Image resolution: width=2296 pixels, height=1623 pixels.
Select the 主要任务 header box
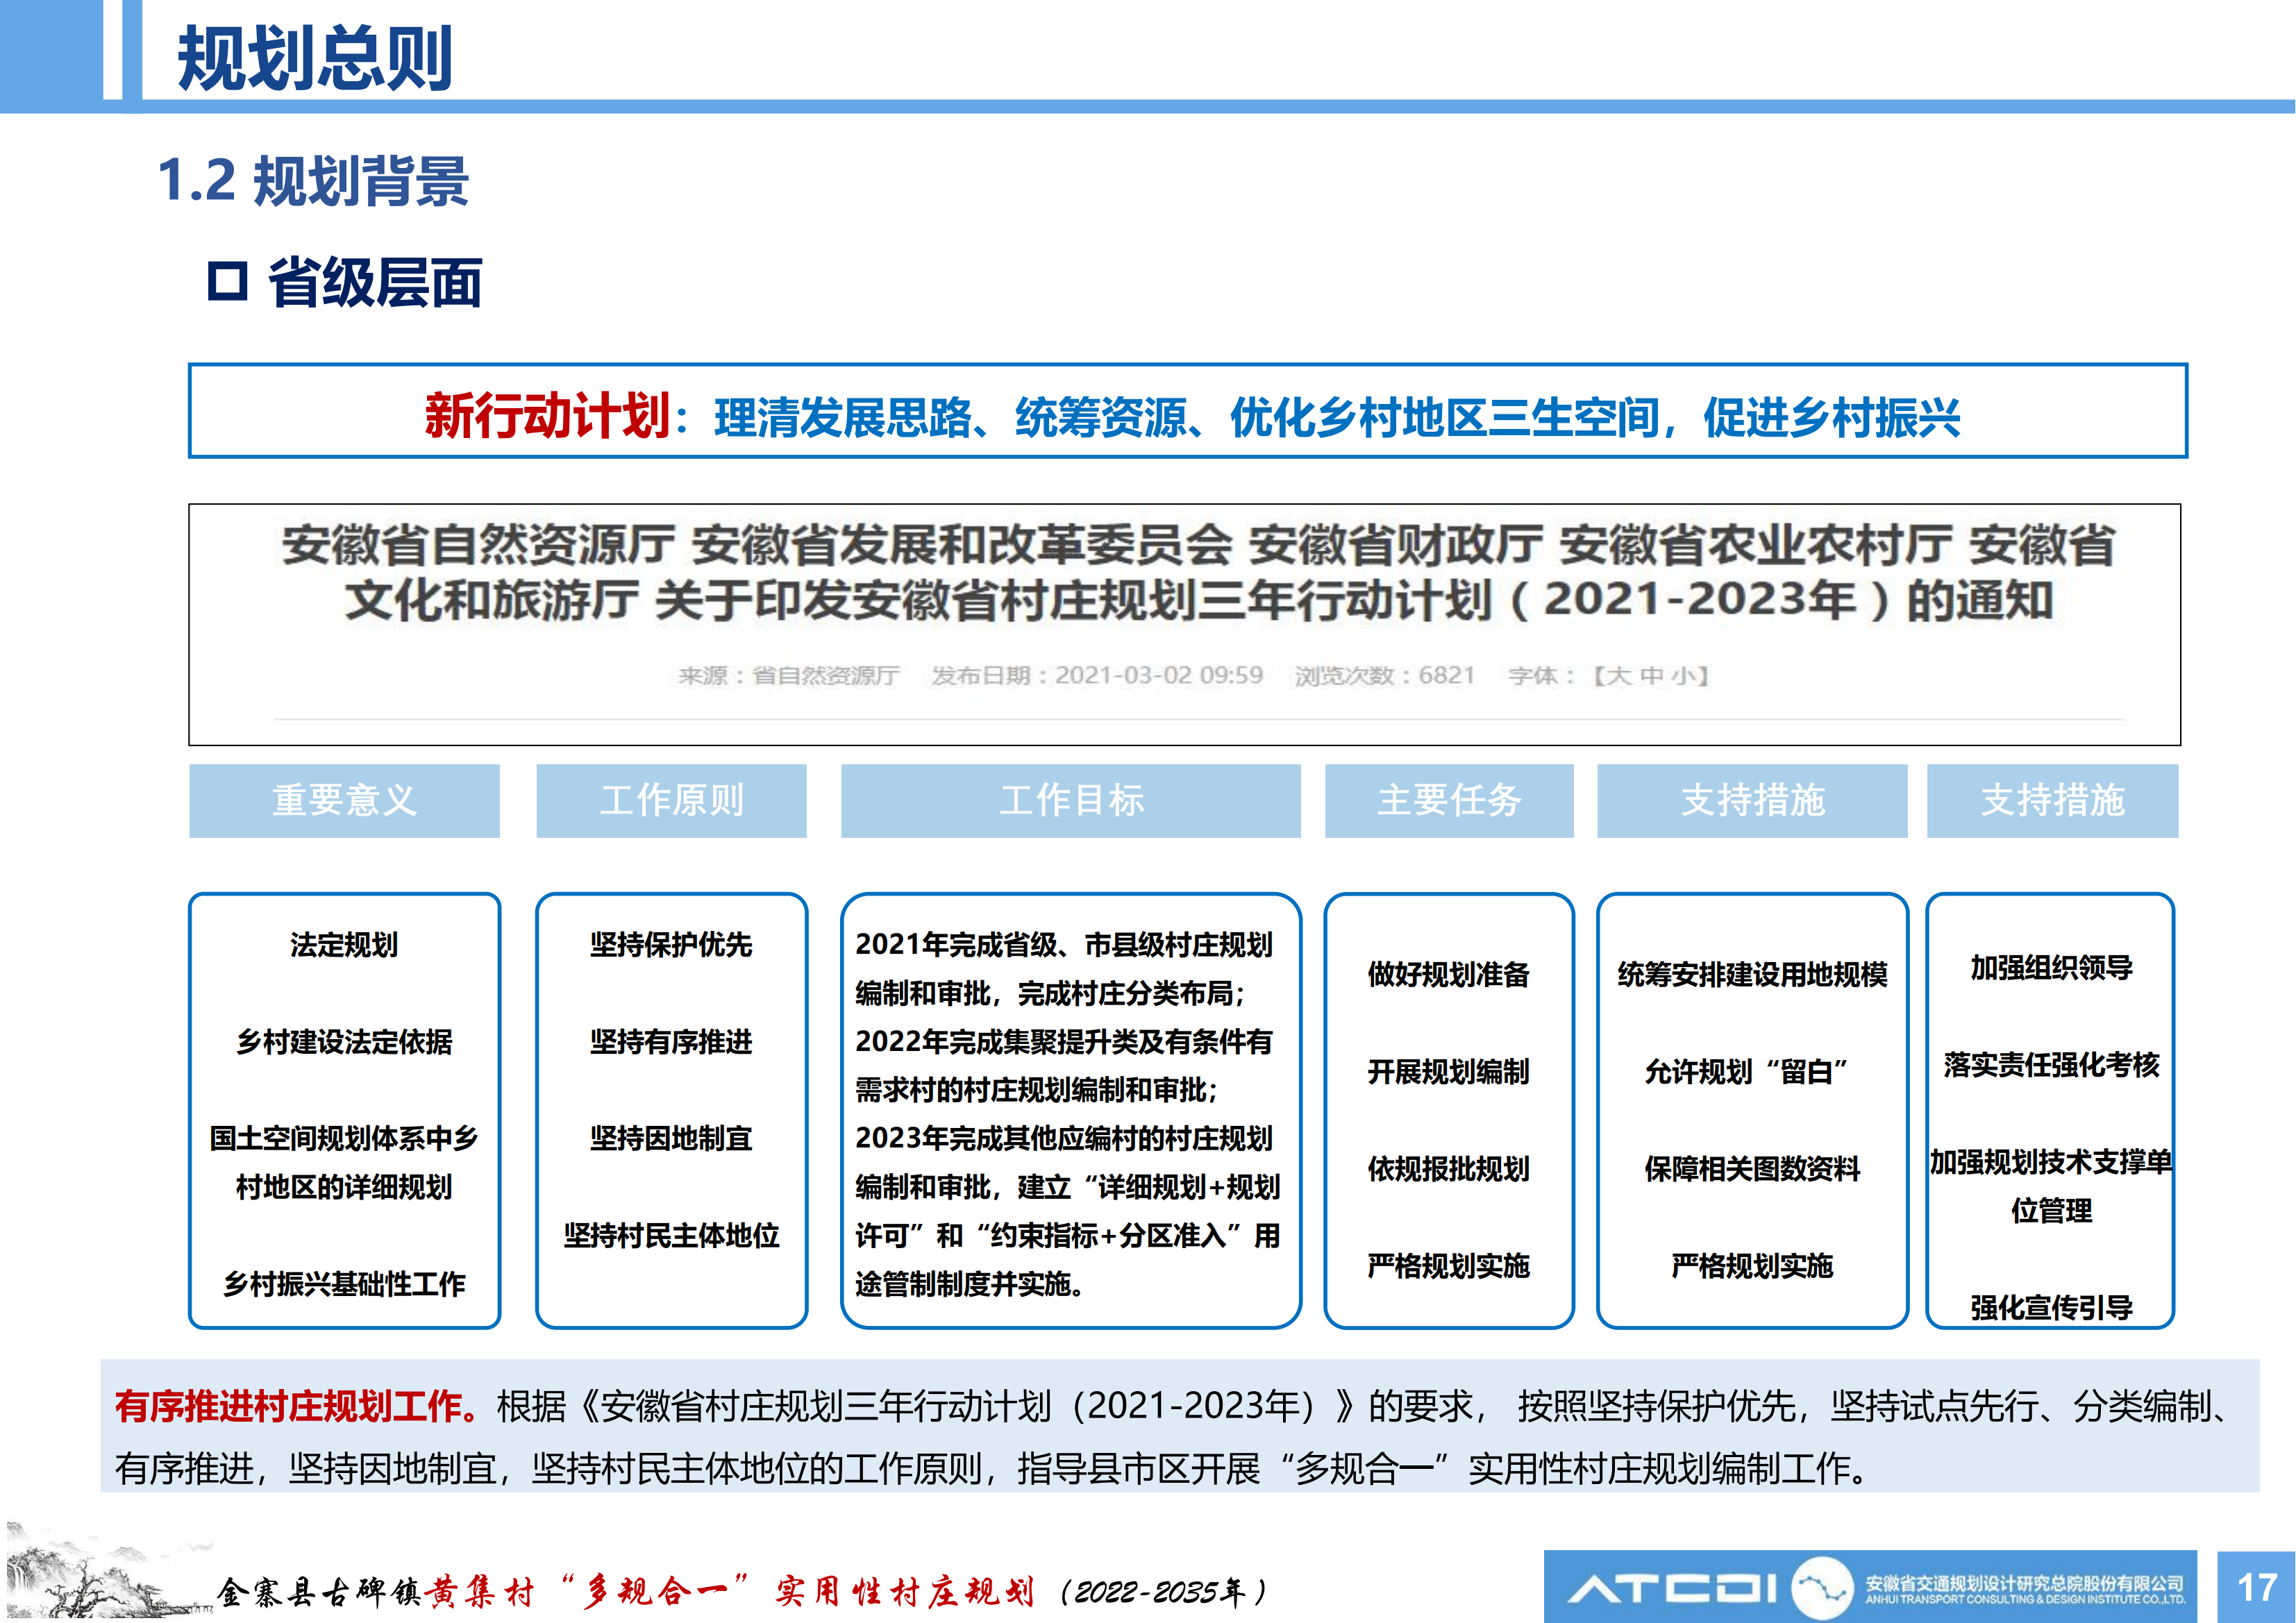[x=1449, y=800]
